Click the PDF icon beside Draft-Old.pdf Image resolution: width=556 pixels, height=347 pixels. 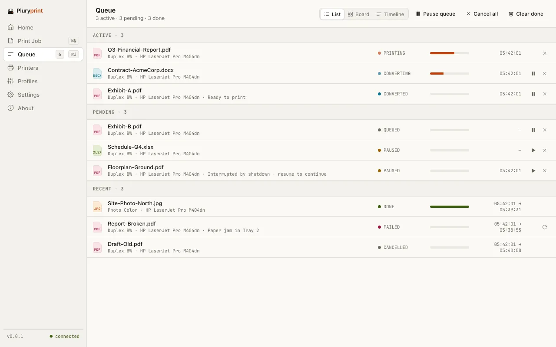[97, 248]
